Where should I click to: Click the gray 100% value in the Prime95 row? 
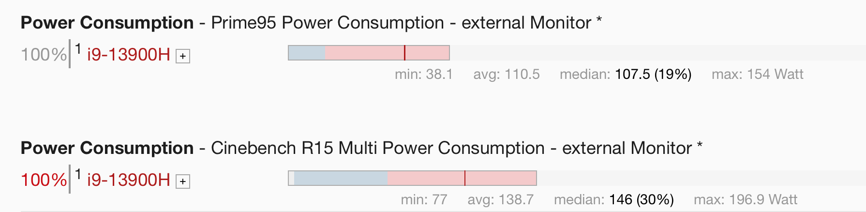[44, 55]
